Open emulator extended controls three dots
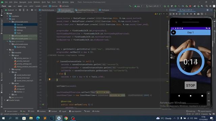The width and height of the screenshot is (216, 121). coord(206,14)
